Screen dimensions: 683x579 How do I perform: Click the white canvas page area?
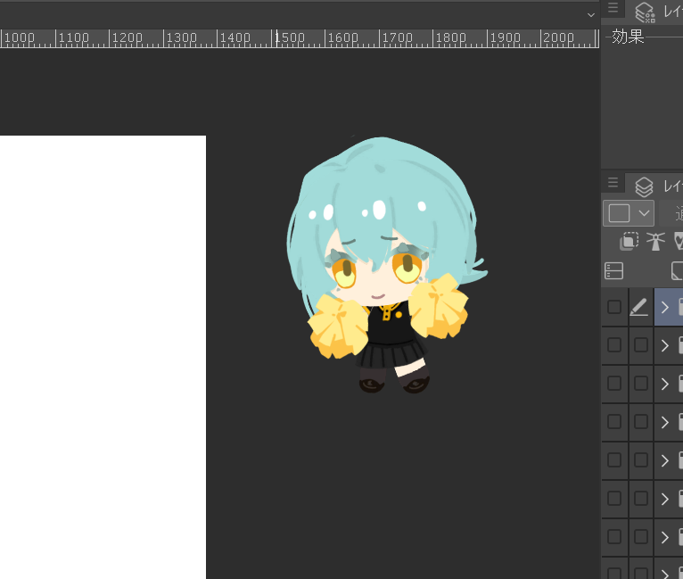[103, 357]
